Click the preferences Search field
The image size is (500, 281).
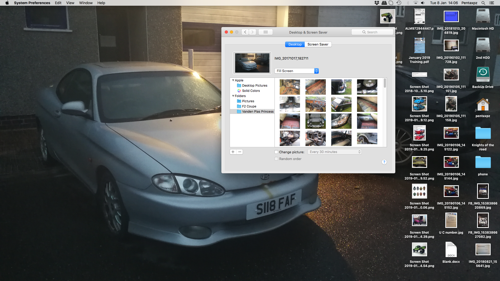[x=372, y=32]
